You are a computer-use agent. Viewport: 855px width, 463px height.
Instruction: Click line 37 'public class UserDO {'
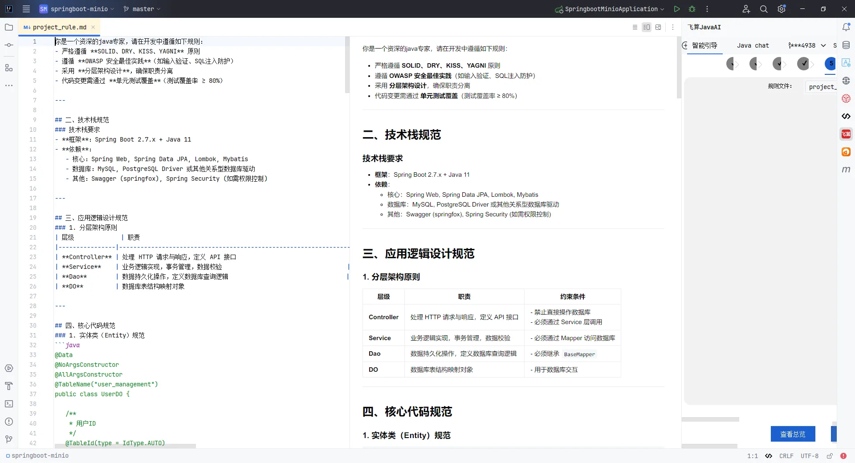click(x=92, y=394)
